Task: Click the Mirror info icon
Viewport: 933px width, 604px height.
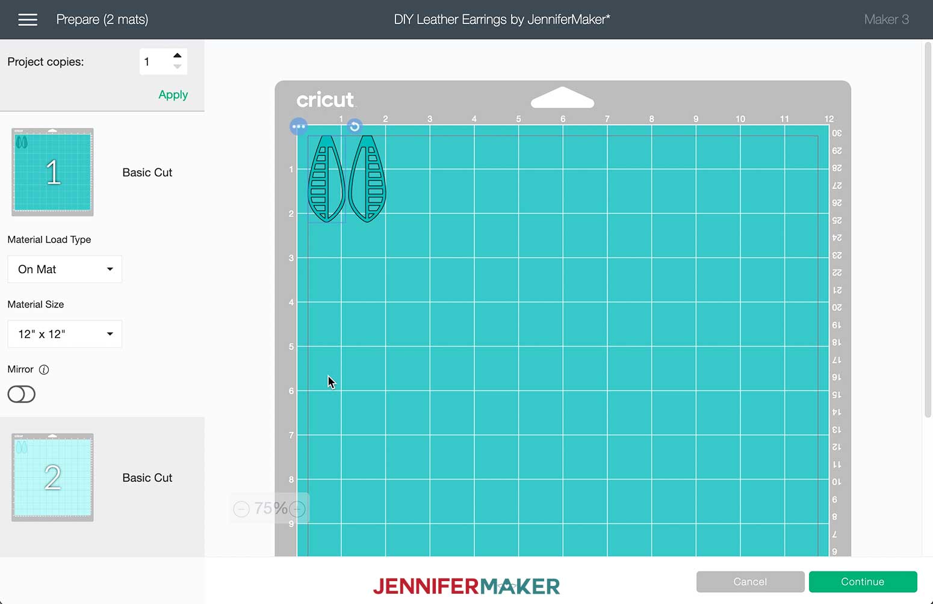Action: point(44,369)
